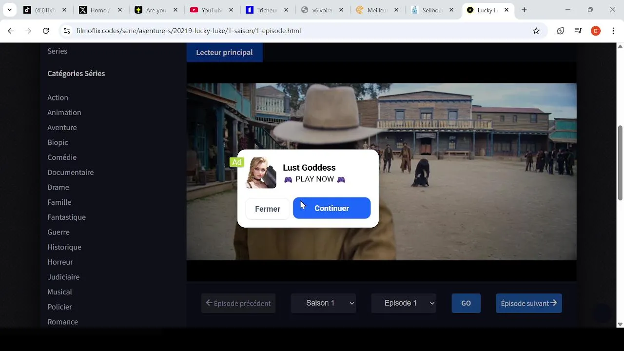Open Guerre category
This screenshot has height=351, width=624.
point(58,232)
